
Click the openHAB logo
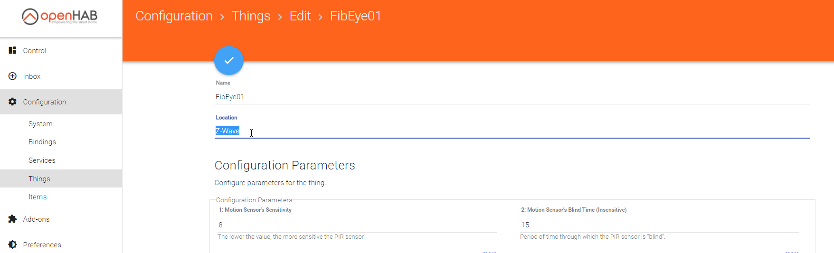pos(60,16)
